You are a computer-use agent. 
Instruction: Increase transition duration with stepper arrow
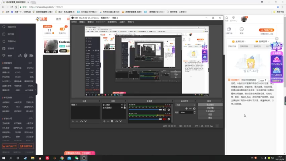point(194,112)
